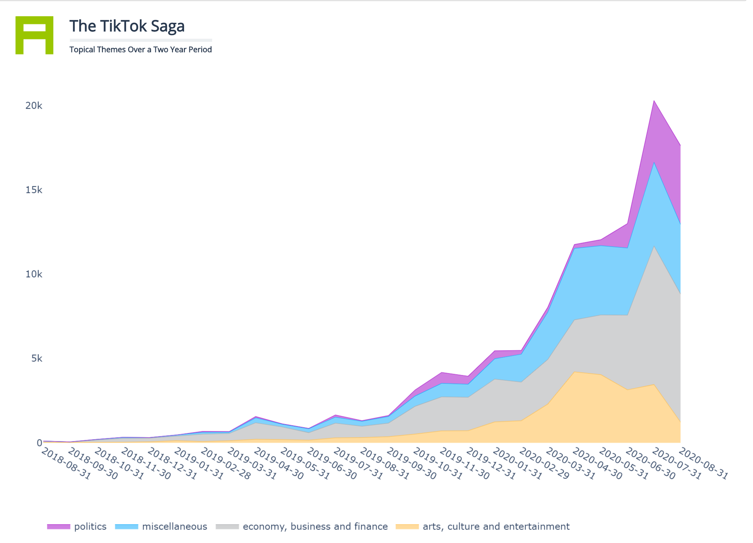Click the arts legend orange swatch

click(x=407, y=526)
